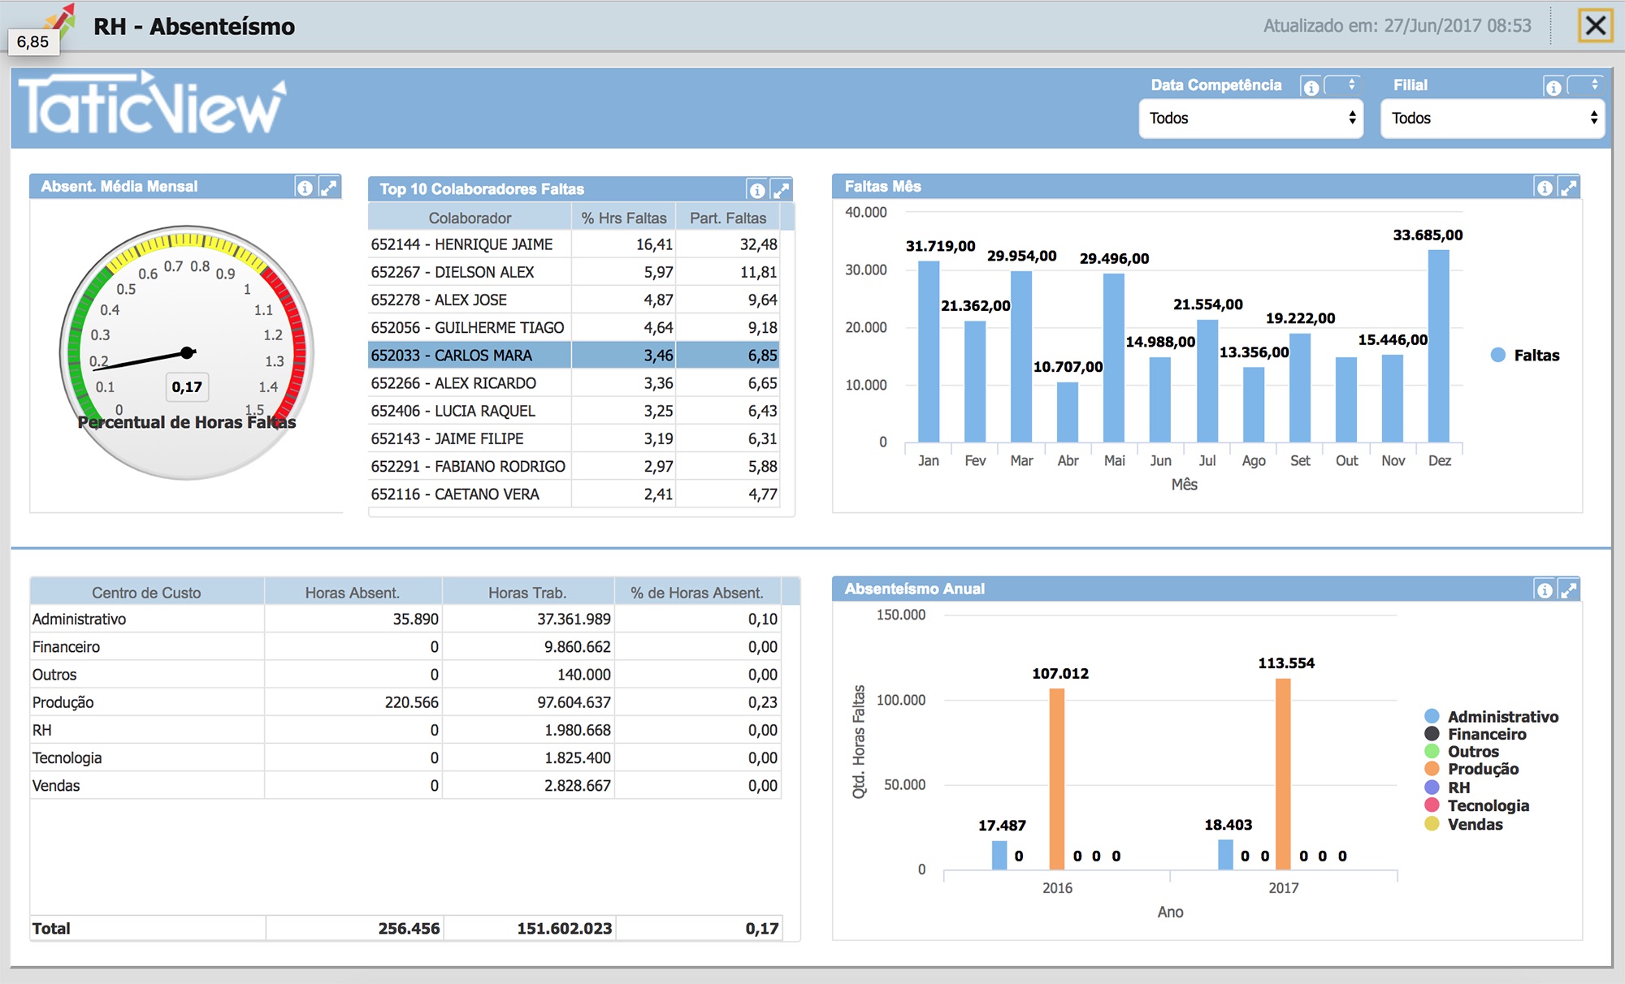Select row 652144 - HENRIQUE JAIME
Image resolution: width=1625 pixels, height=984 pixels.
coord(574,244)
